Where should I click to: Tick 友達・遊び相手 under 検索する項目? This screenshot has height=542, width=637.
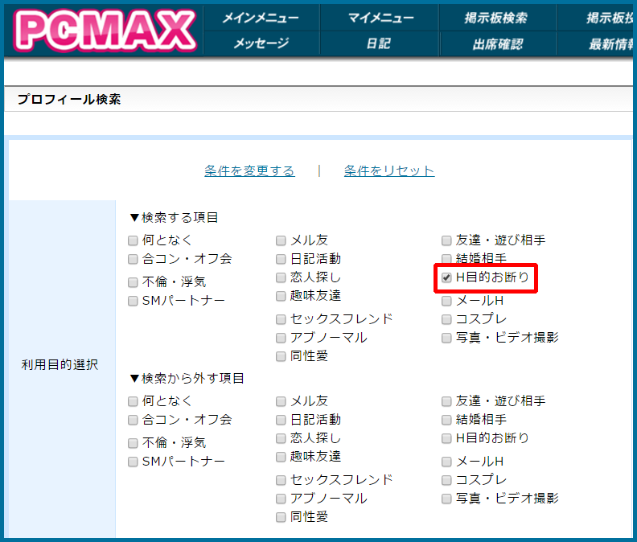coord(446,240)
